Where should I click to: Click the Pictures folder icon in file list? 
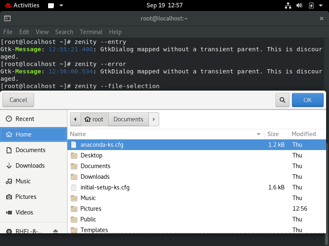point(74,209)
